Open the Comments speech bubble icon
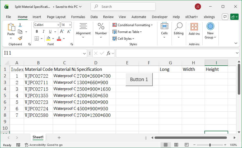 pos(225,17)
